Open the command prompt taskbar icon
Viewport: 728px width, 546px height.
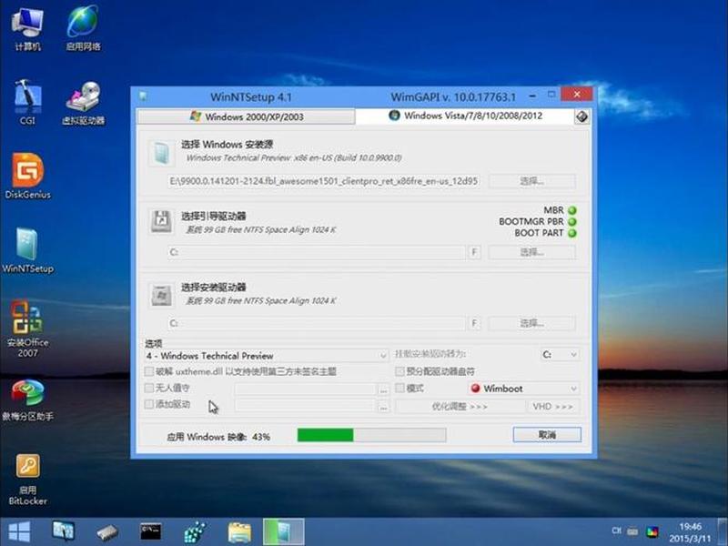[x=151, y=531]
